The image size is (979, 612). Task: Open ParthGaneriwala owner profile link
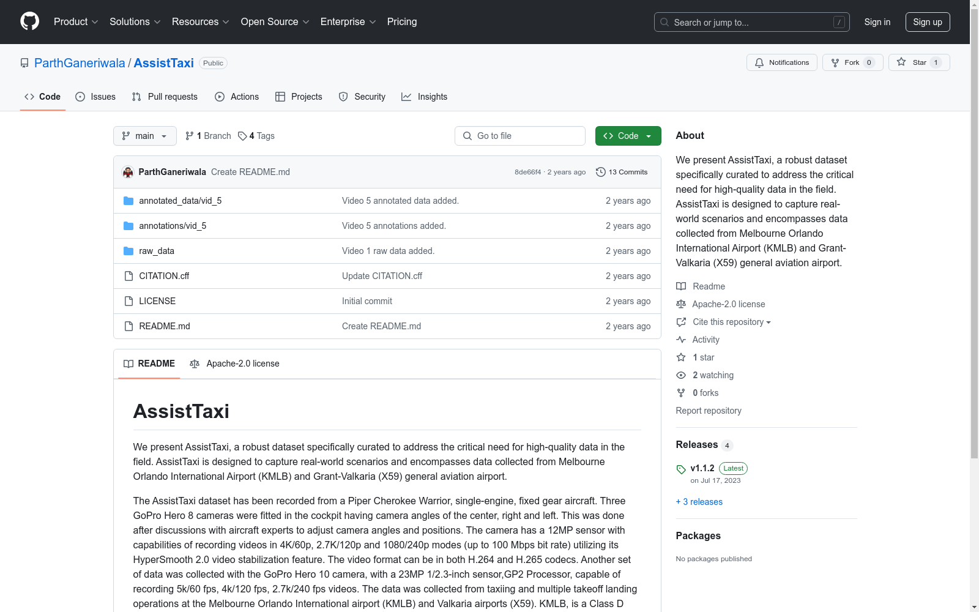click(80, 63)
